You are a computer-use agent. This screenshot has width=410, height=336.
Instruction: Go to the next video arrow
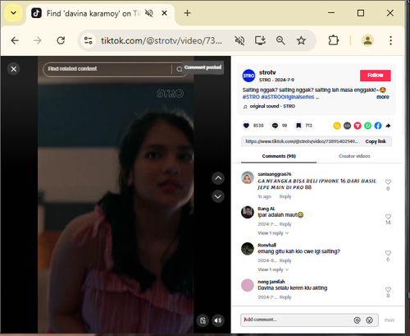pyautogui.click(x=218, y=196)
